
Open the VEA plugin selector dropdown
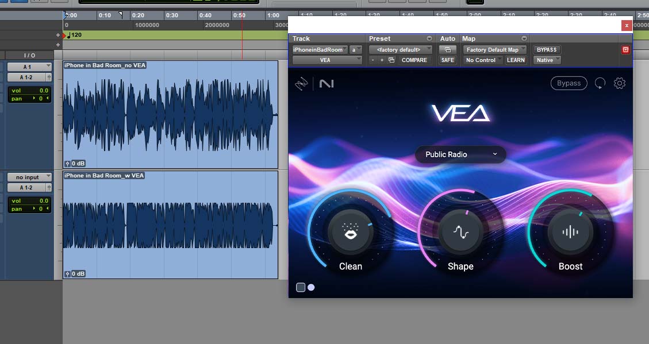click(327, 60)
